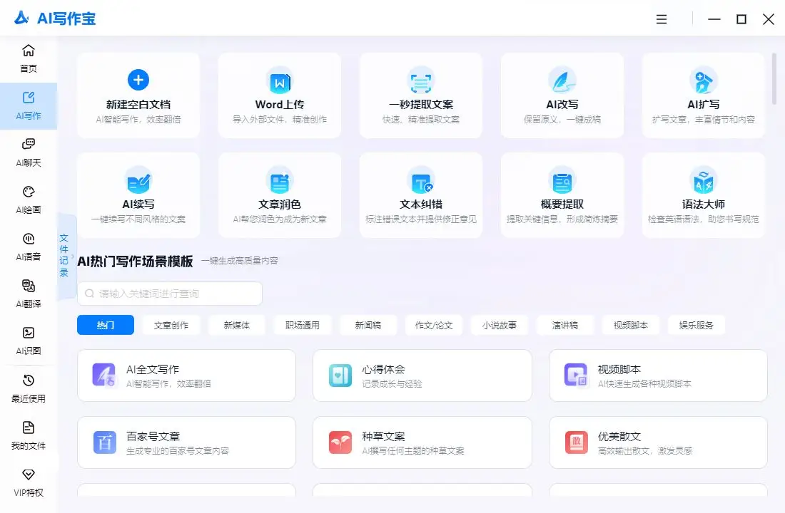Viewport: 785px width, 513px height.
Task: Switch to the 作文/论文 tab
Action: [x=434, y=325]
